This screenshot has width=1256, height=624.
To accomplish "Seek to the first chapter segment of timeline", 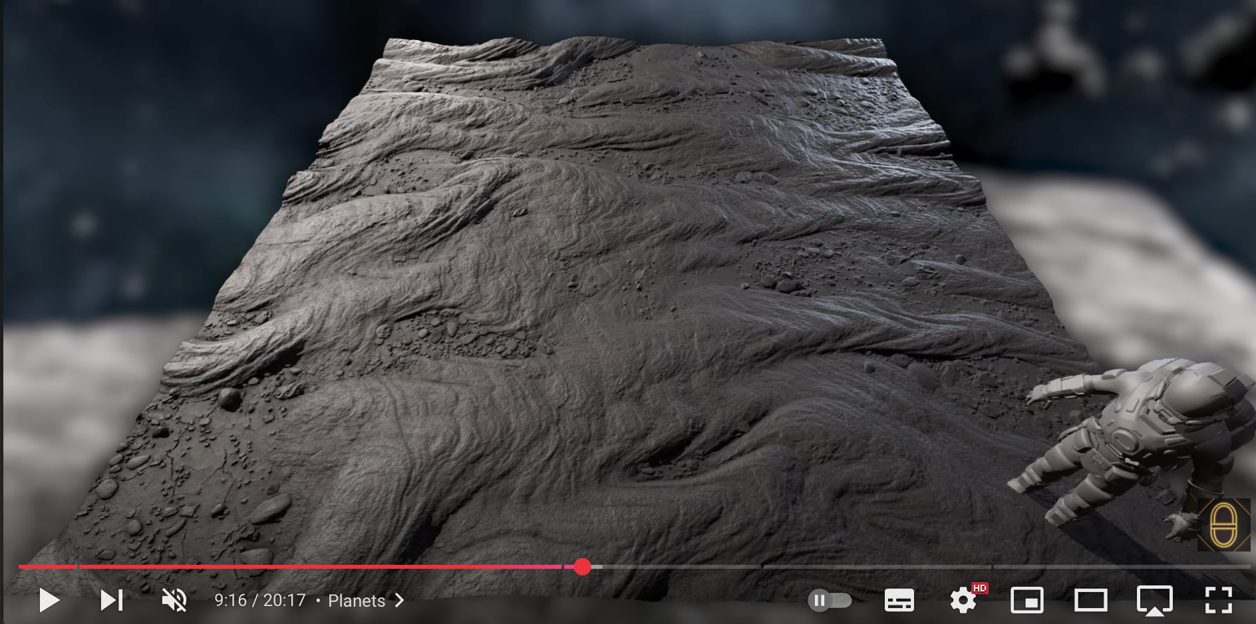I will [x=47, y=567].
